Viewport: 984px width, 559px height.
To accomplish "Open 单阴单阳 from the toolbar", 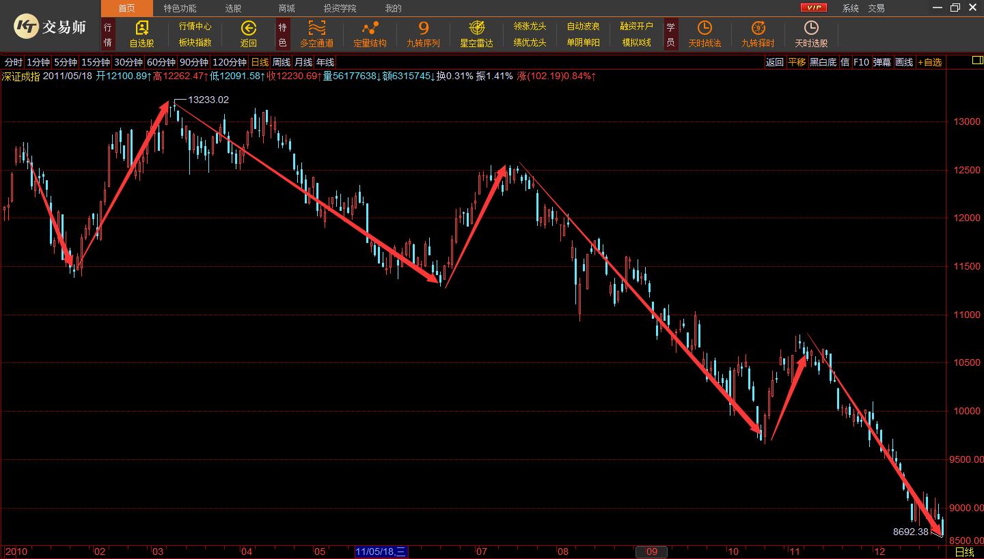I will (584, 42).
